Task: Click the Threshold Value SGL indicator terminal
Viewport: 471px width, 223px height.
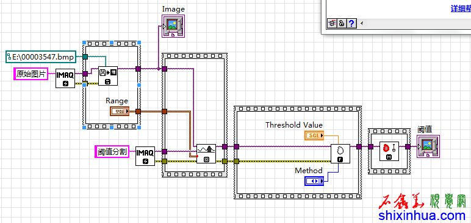Action: point(314,136)
